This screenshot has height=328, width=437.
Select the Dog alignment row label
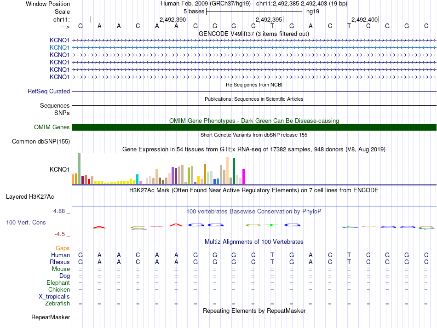64,276
